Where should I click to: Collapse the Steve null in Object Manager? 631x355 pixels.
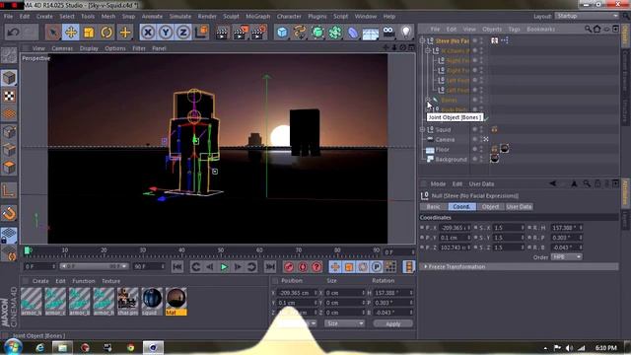[x=422, y=40]
